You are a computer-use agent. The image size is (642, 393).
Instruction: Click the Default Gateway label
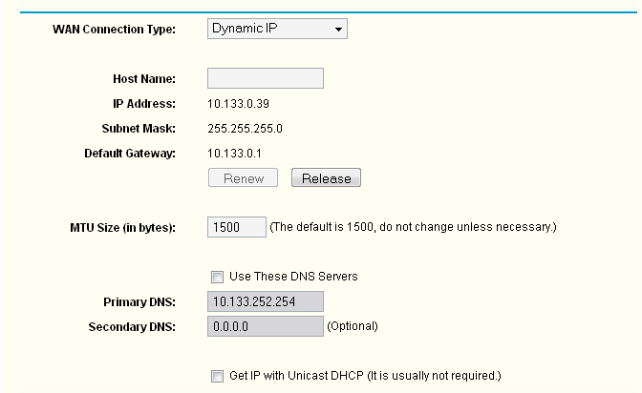tap(131, 153)
